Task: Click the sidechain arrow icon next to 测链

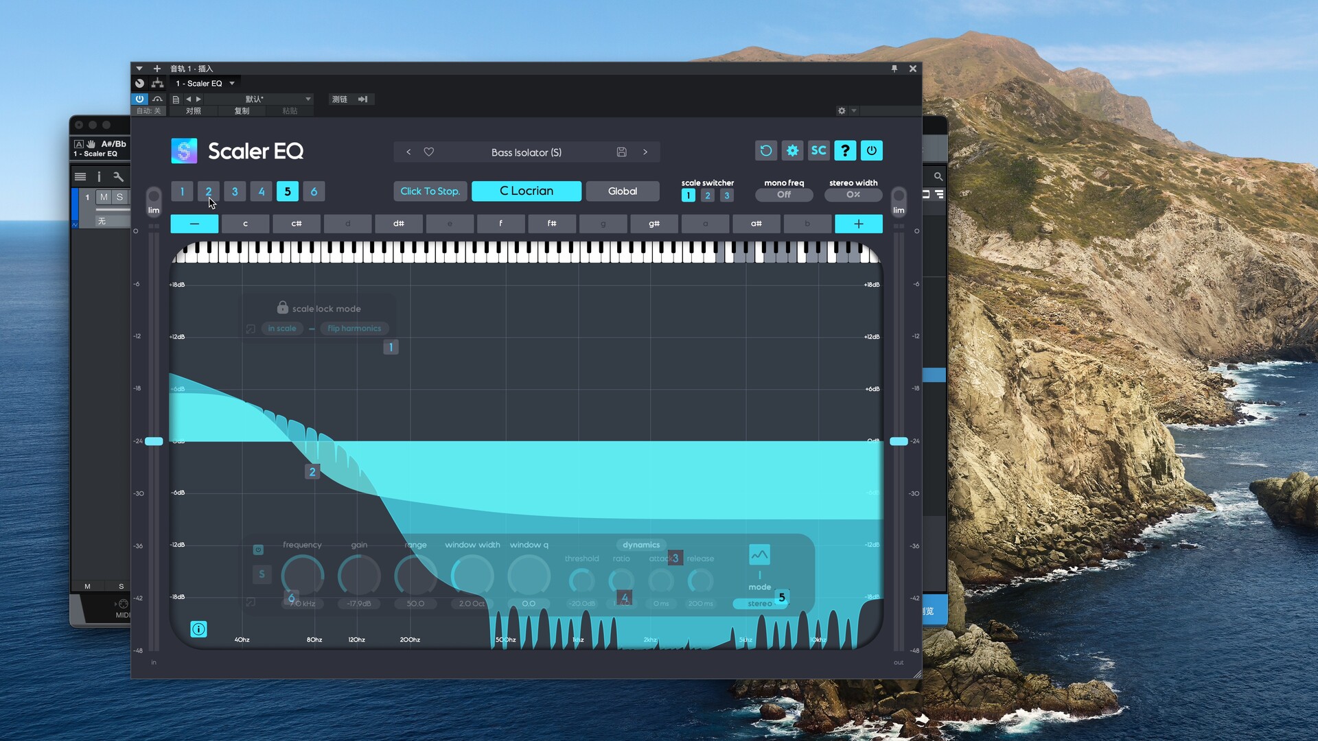Action: tap(362, 99)
